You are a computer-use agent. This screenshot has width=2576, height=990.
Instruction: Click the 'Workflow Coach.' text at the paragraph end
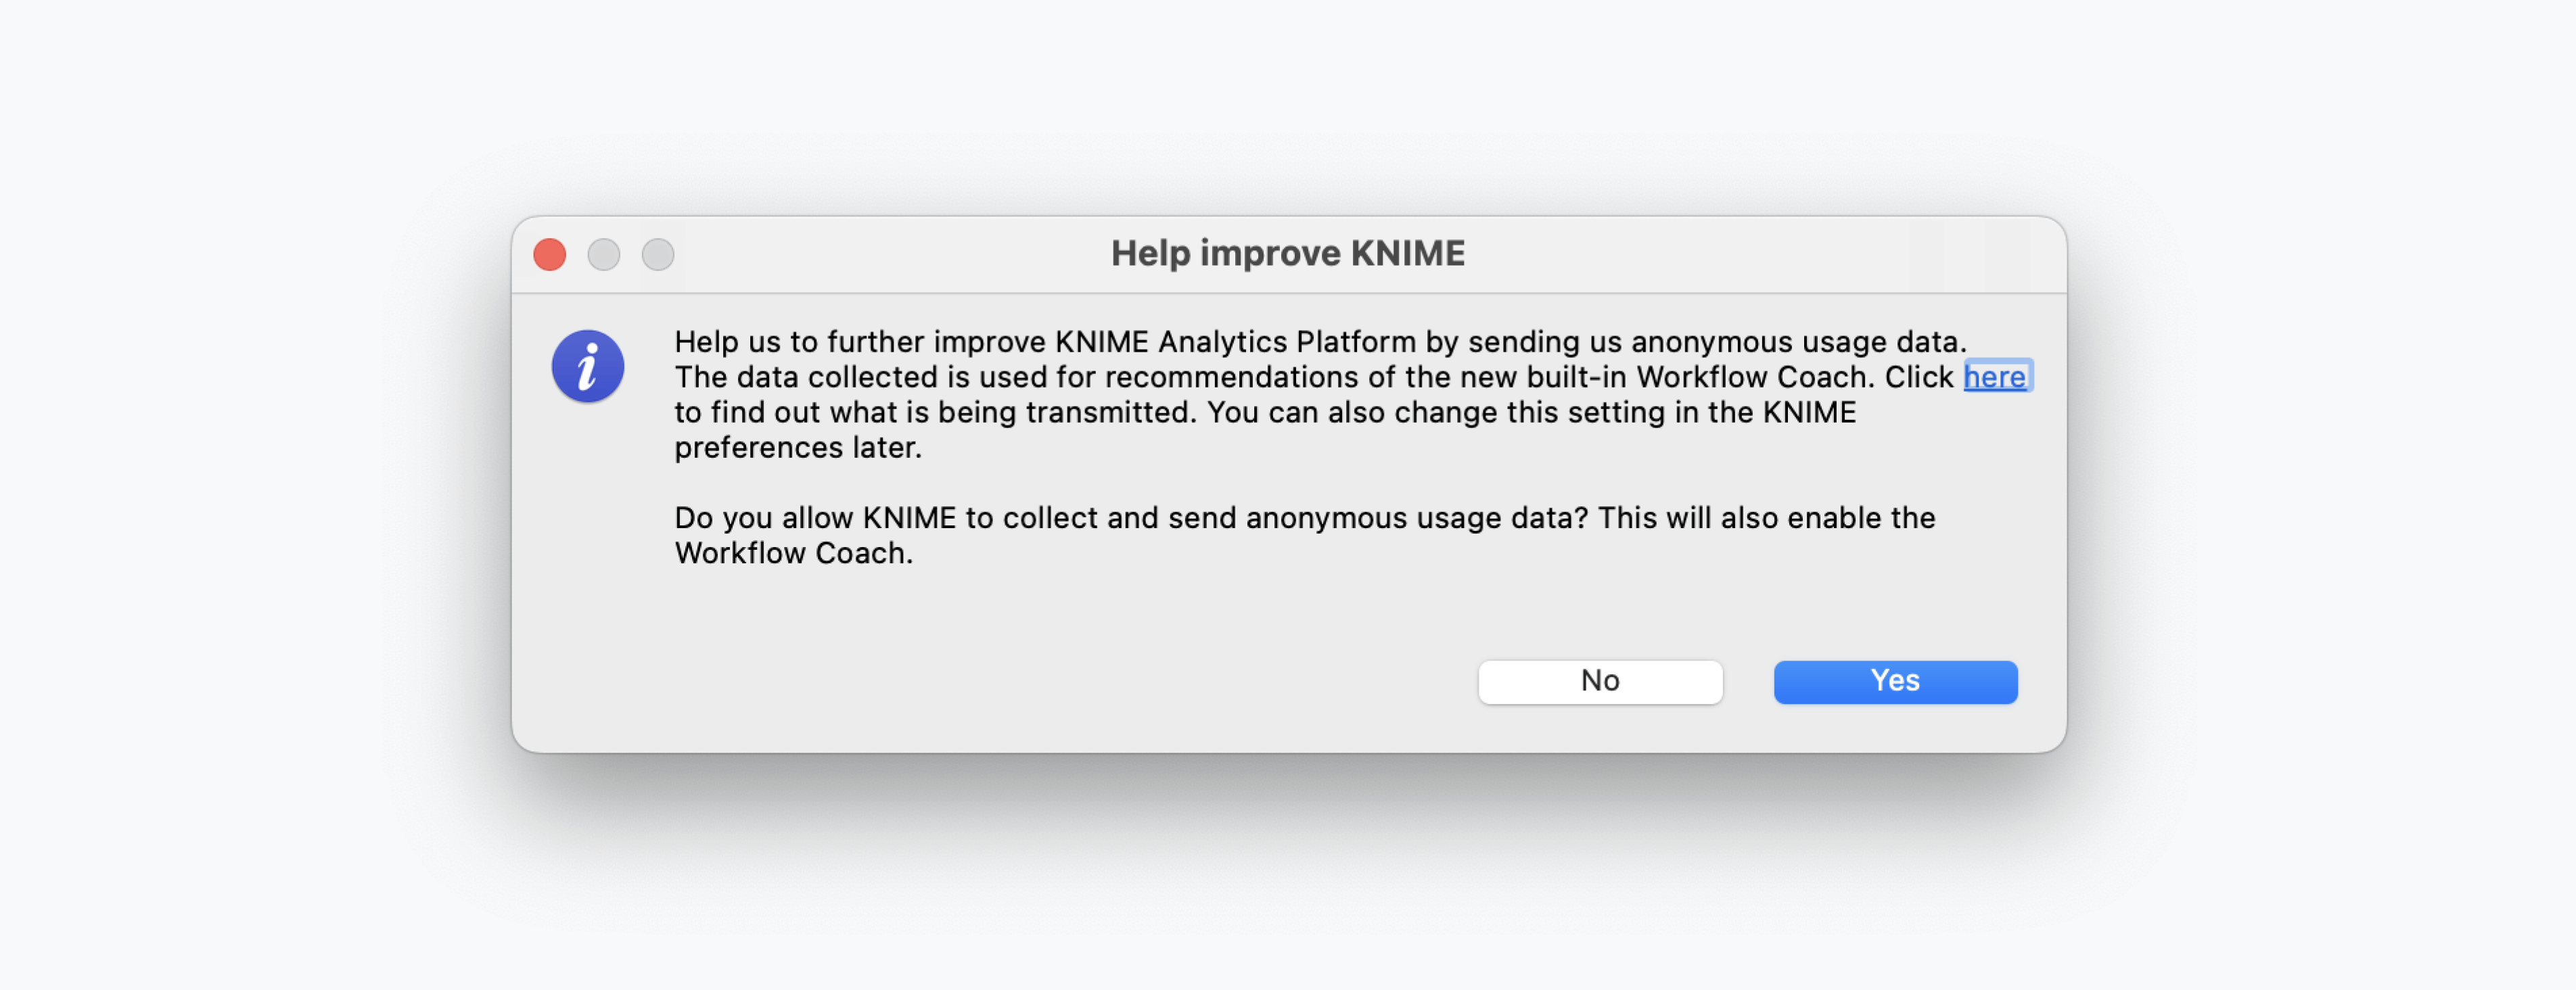click(794, 553)
